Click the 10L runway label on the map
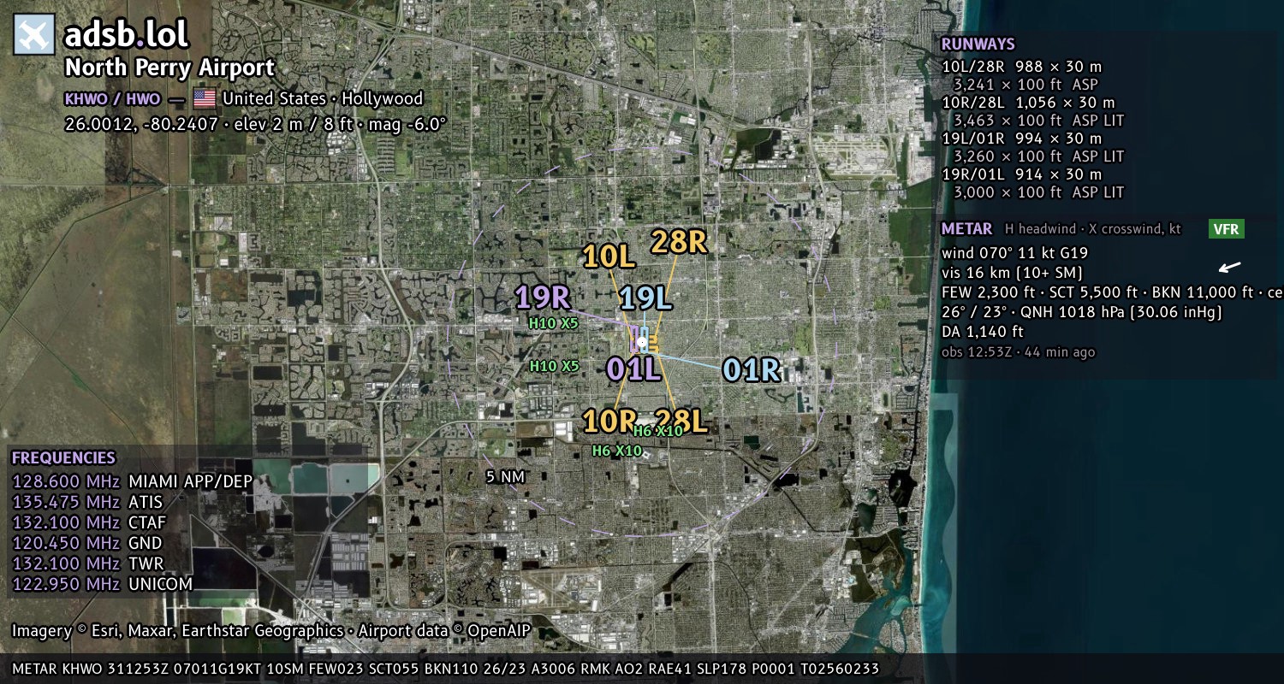The height and width of the screenshot is (684, 1284). [608, 256]
